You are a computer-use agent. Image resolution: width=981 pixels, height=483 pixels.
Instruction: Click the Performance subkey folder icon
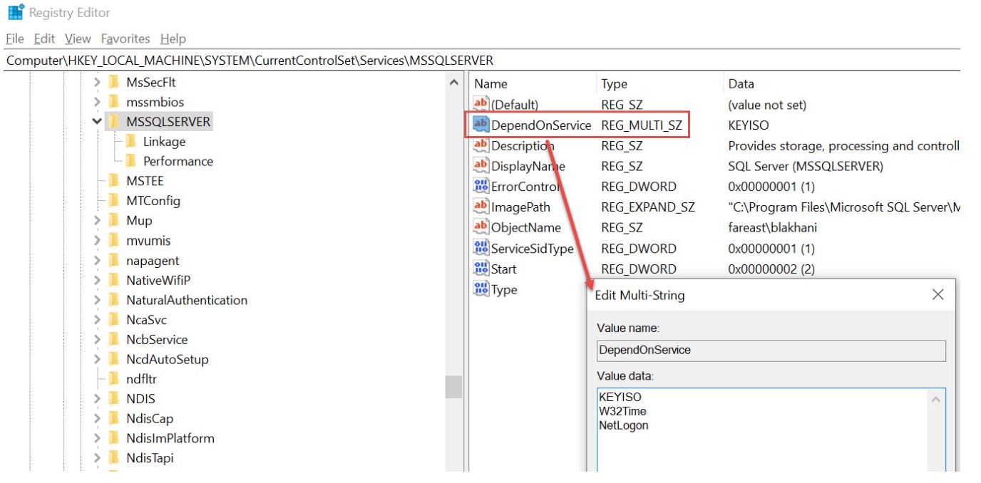[x=130, y=161]
